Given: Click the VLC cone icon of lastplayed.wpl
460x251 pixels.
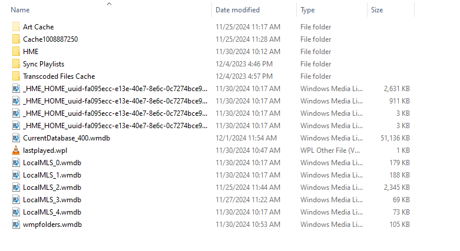Looking at the screenshot, I should pos(16,150).
